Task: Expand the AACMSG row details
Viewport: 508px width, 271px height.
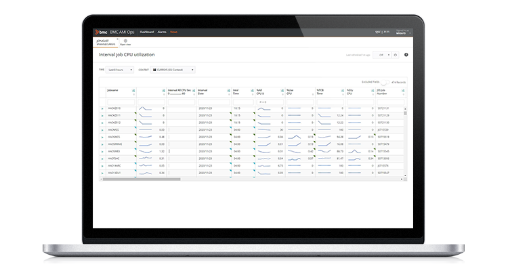Action: (103, 129)
